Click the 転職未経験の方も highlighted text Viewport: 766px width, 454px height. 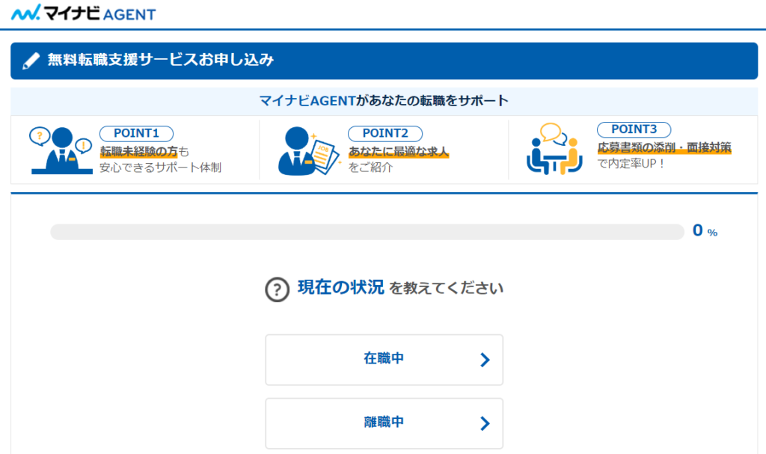pyautogui.click(x=144, y=152)
